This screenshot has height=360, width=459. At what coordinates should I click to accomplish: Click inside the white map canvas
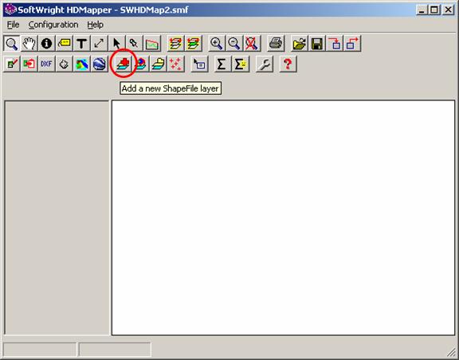(284, 217)
